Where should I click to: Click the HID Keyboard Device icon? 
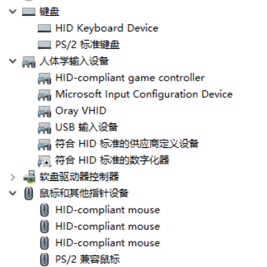click(45, 28)
